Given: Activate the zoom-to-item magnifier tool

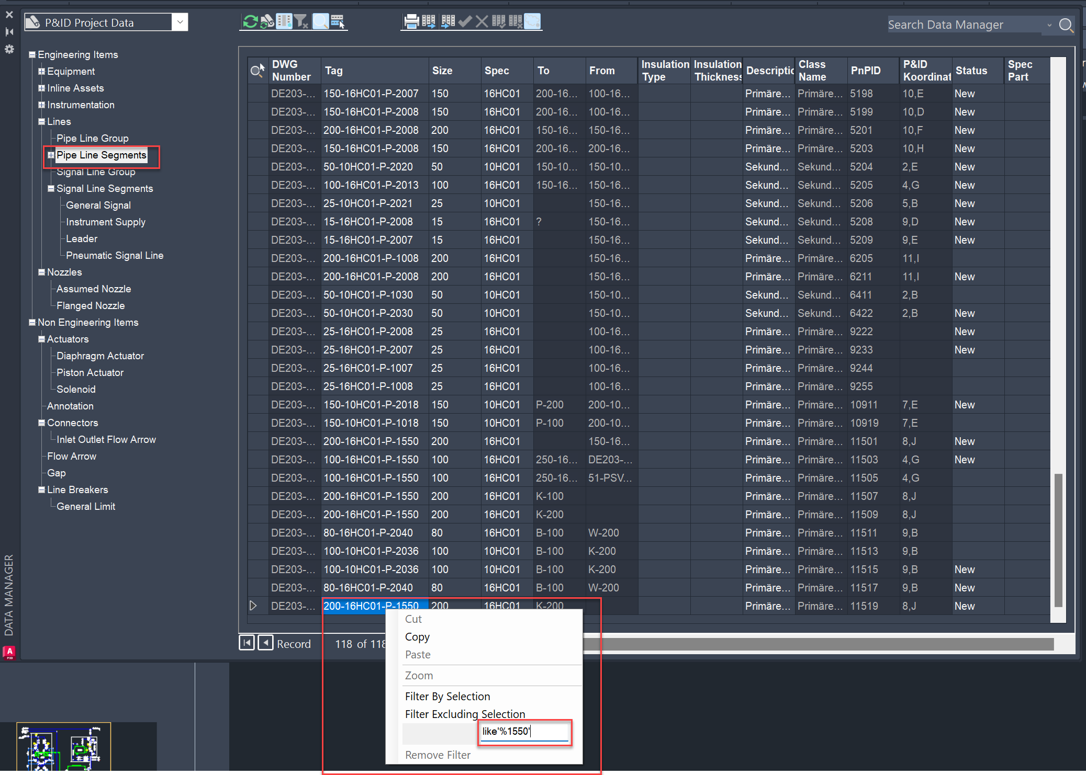Looking at the screenshot, I should pyautogui.click(x=320, y=21).
